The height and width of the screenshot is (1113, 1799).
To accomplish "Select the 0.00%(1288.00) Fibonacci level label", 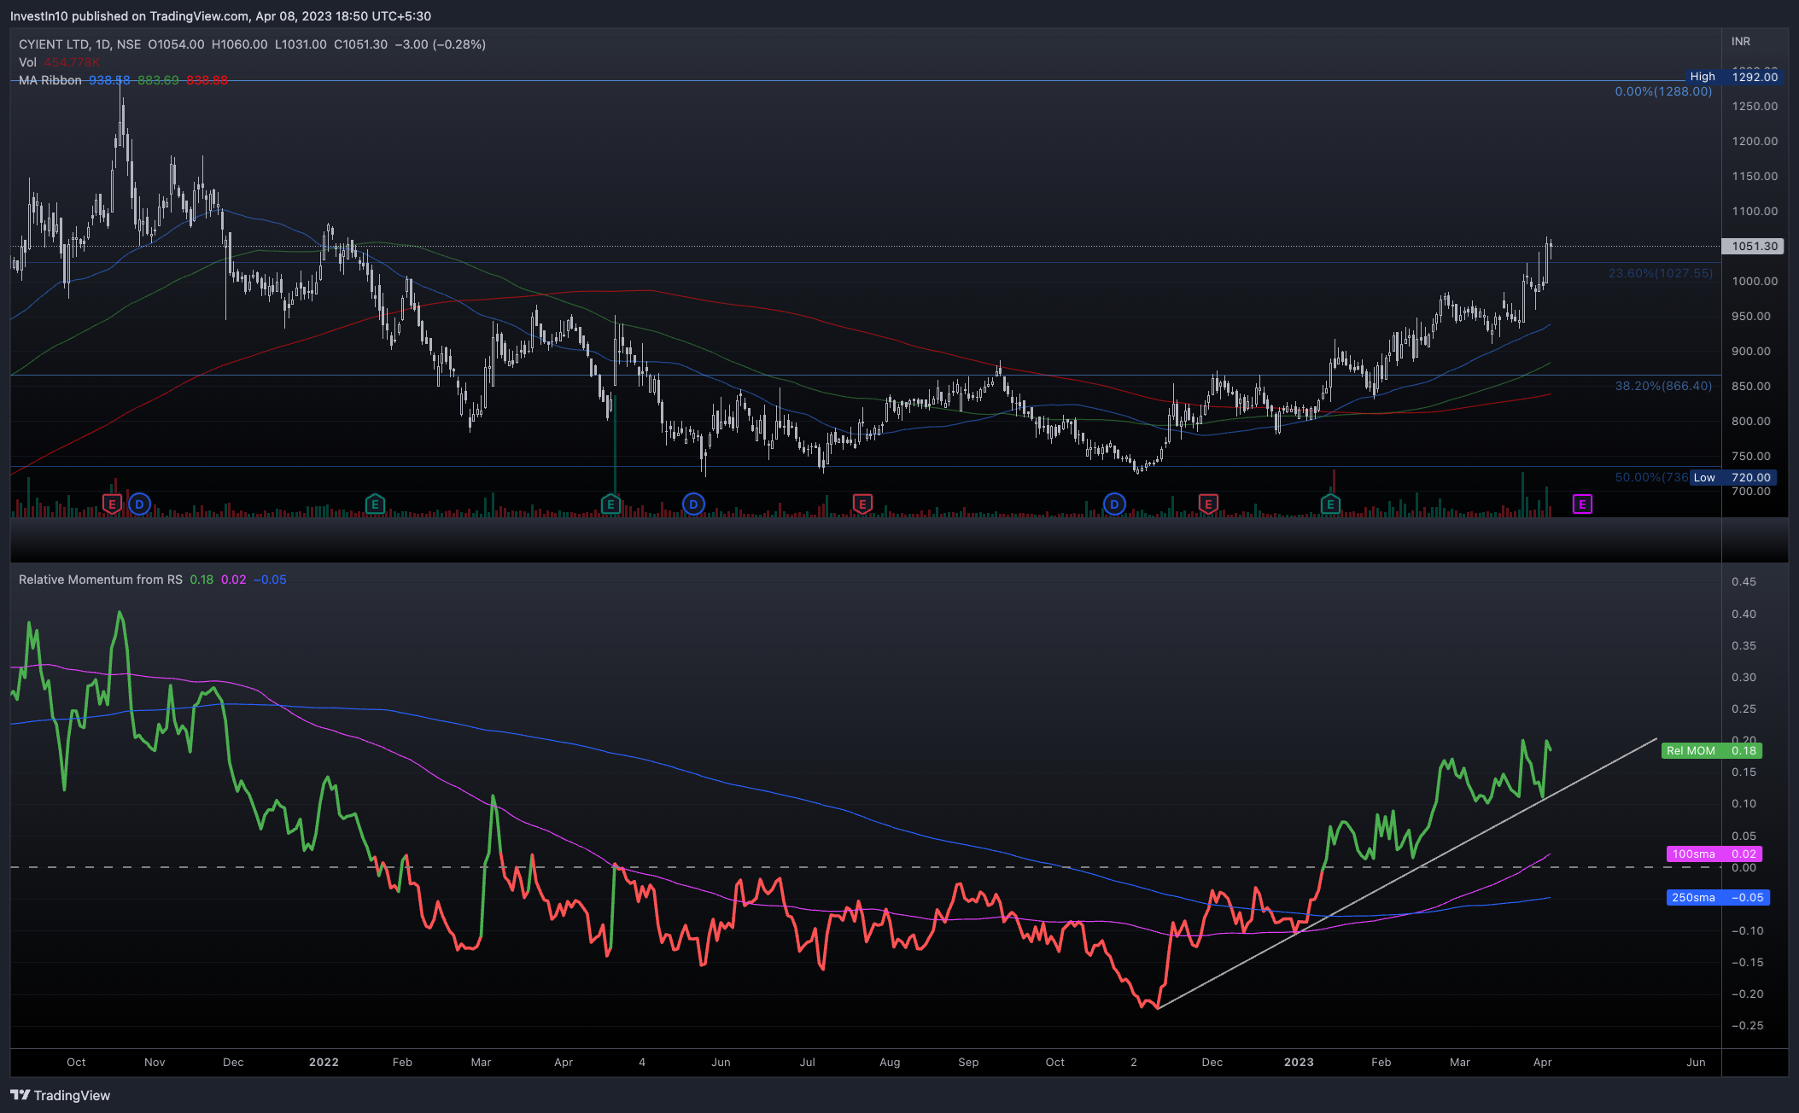I will 1663,91.
